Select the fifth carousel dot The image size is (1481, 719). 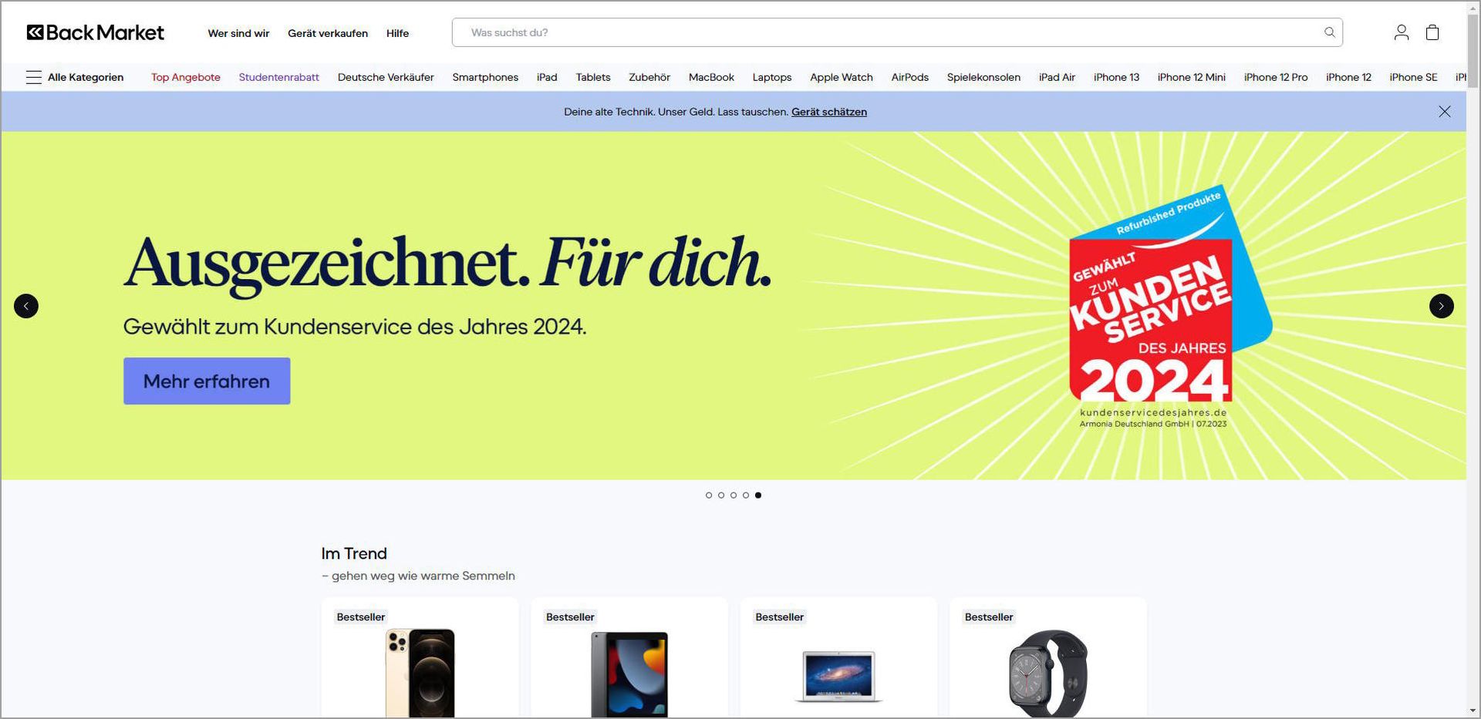point(758,496)
